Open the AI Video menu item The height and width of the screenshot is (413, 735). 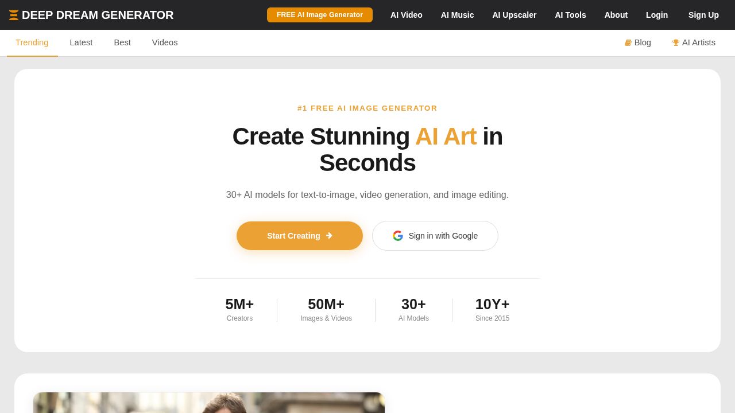[x=407, y=15]
